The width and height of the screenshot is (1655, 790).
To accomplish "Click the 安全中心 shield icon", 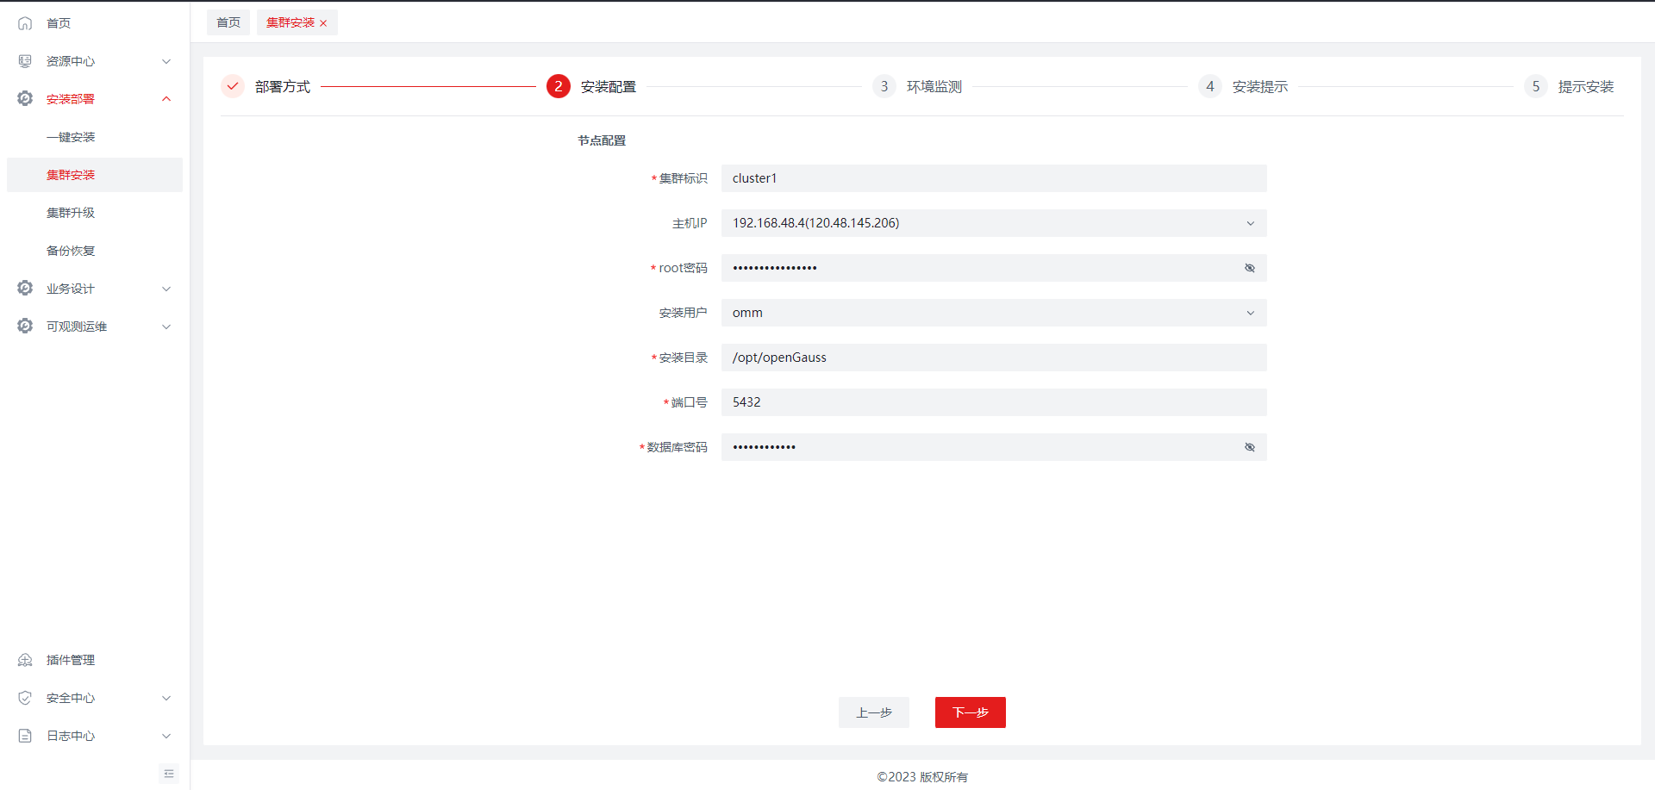I will click(25, 698).
